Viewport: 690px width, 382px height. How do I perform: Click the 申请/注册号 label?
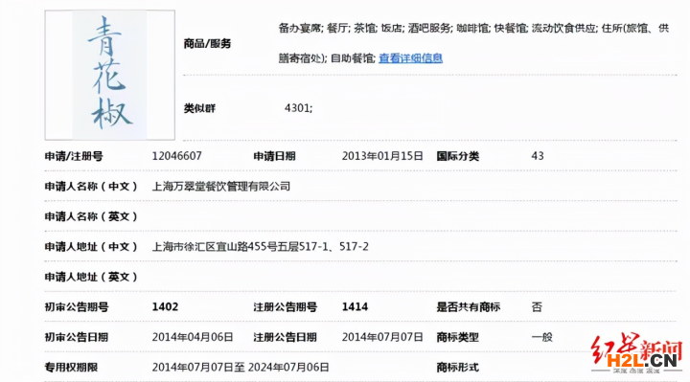tap(74, 156)
